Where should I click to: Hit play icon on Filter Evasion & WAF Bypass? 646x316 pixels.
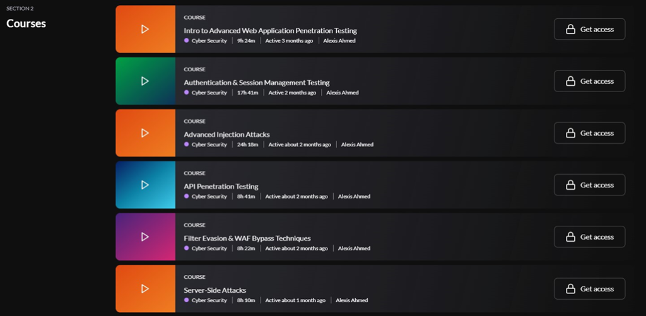[145, 237]
